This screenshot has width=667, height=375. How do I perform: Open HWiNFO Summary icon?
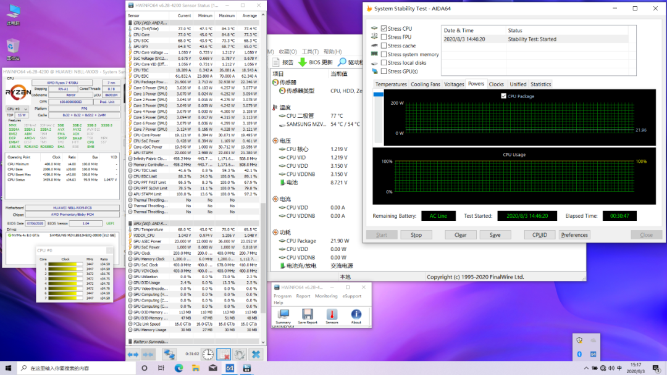[x=283, y=315]
